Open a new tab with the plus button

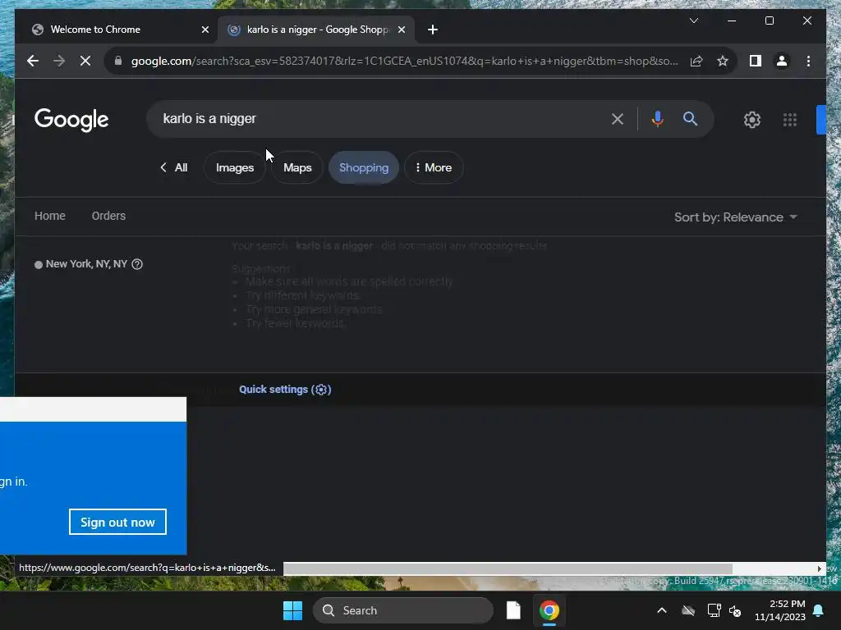pos(433,30)
